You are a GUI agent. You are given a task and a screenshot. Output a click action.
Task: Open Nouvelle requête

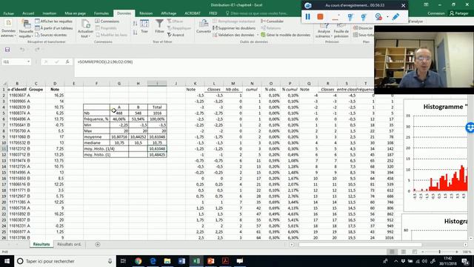tap(26, 28)
